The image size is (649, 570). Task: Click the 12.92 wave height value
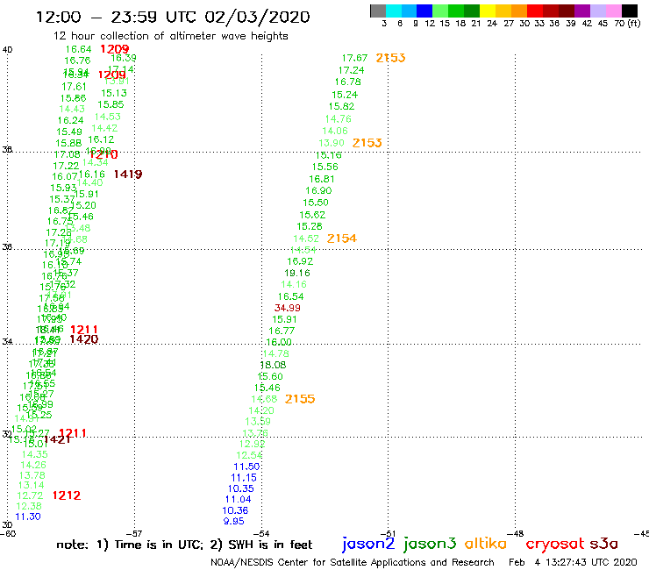[x=252, y=444]
